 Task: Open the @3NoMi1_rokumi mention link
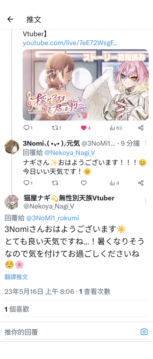click(52, 218)
